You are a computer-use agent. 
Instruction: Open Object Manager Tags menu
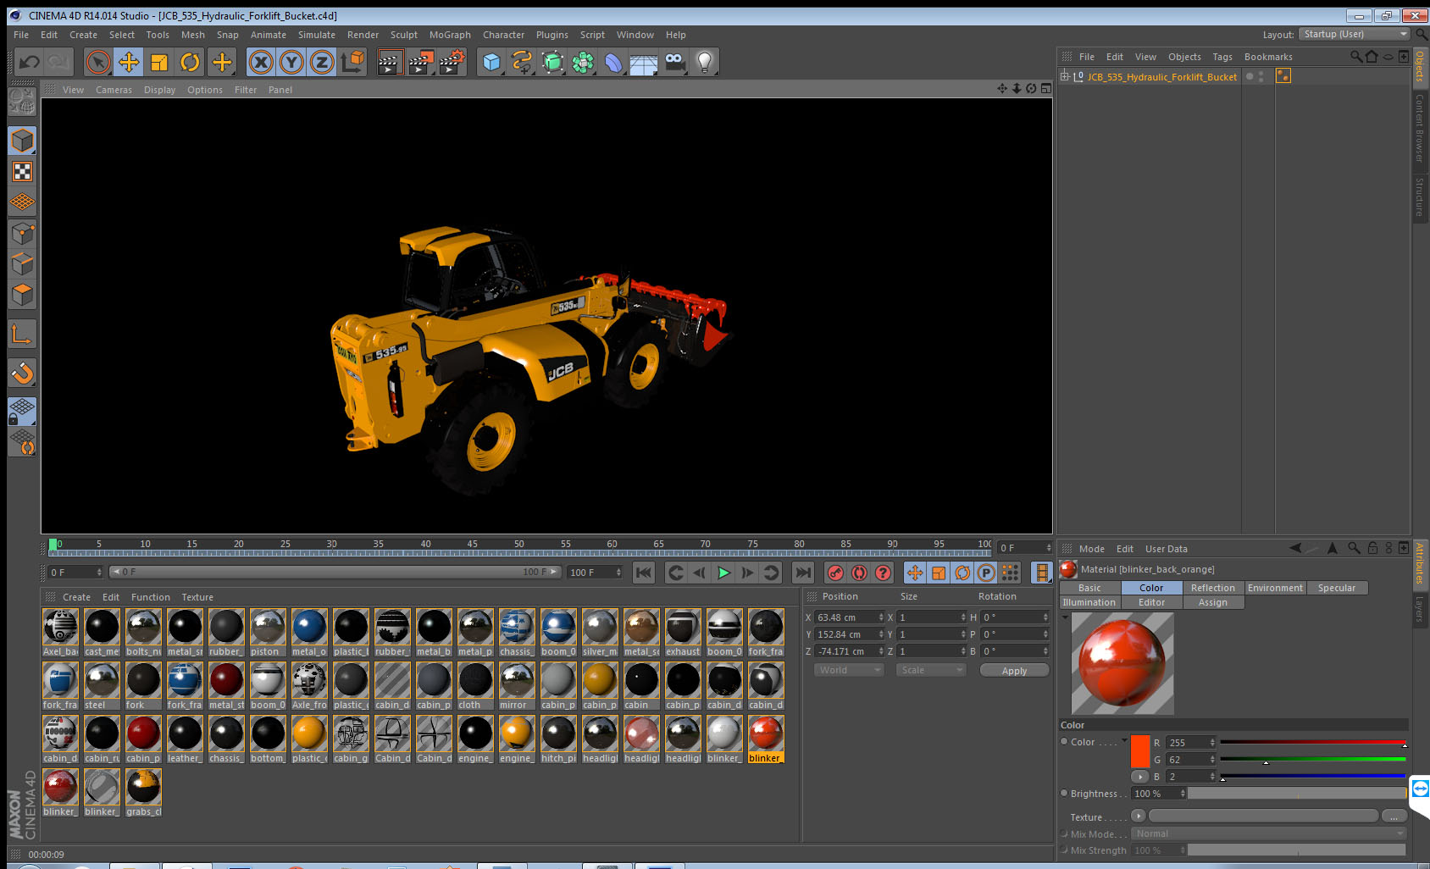1222,57
